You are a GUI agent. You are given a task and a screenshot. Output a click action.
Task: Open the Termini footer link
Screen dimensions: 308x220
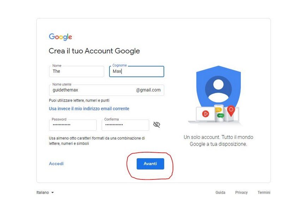(264, 192)
